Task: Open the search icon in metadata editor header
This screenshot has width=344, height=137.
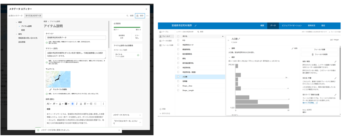Action: [127, 16]
